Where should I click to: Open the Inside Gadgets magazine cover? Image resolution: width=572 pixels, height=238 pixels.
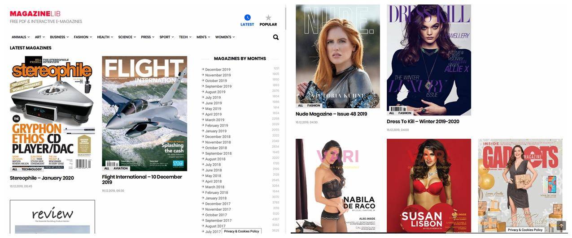click(520, 186)
